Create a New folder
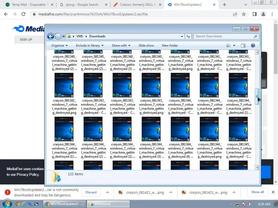This screenshot has width=278, height=208. tap(170, 45)
